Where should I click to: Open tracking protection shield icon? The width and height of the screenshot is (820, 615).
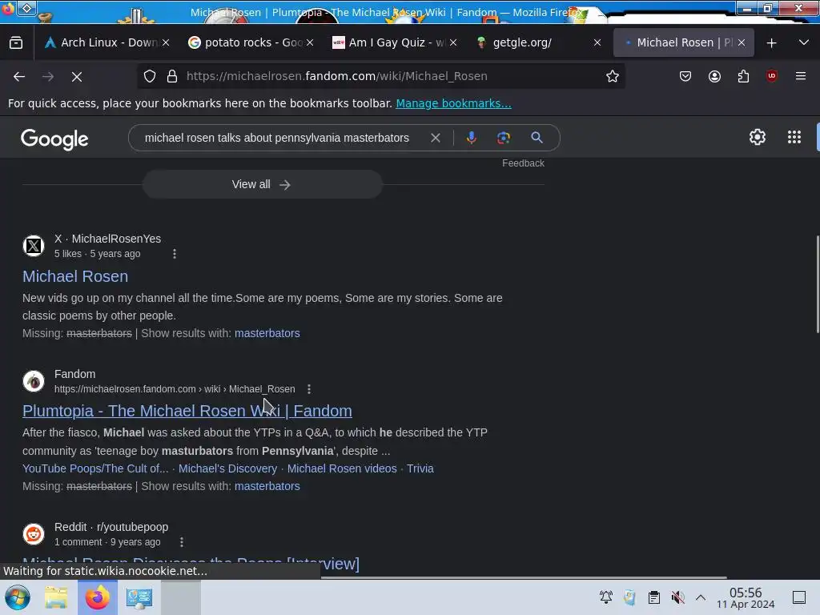(x=150, y=76)
